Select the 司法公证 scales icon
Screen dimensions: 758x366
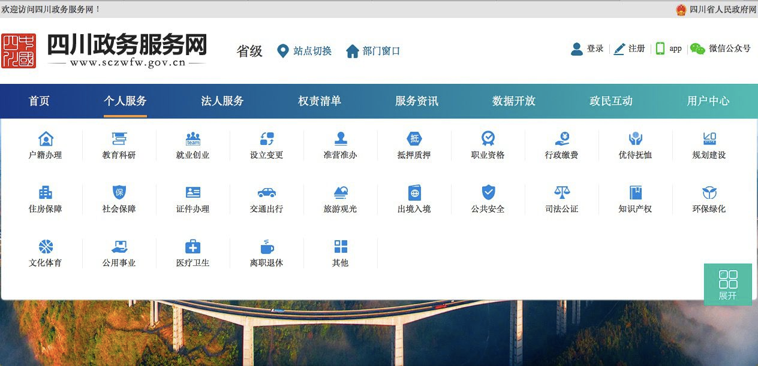pos(562,192)
